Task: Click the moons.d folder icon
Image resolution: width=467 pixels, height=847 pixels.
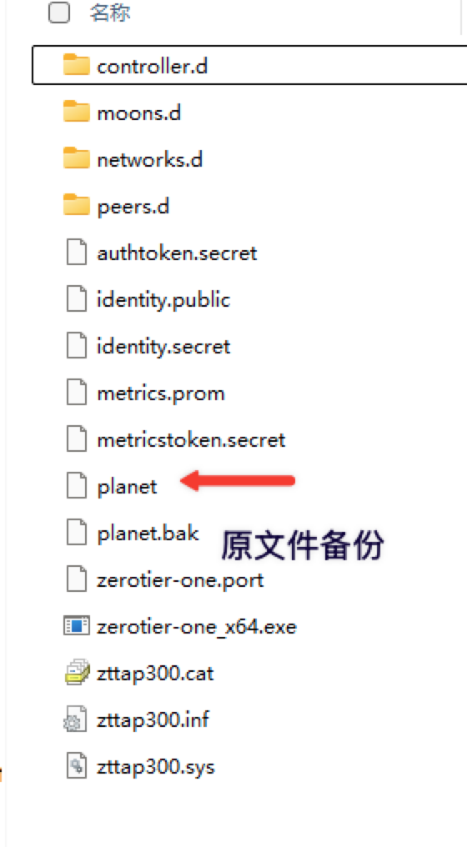Action: tap(76, 113)
